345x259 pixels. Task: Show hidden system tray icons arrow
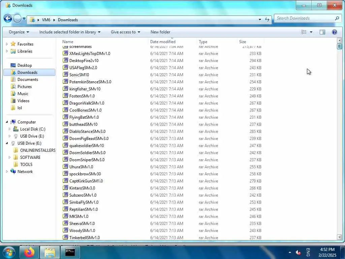pos(290,252)
